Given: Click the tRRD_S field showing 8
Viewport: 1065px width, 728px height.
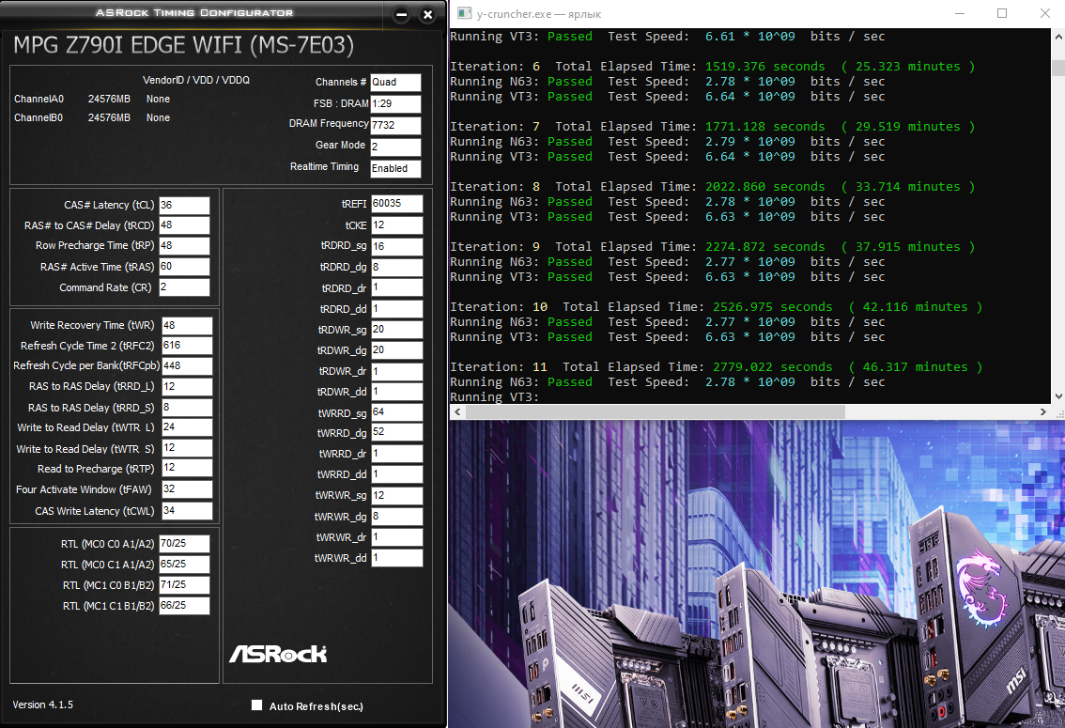Looking at the screenshot, I should click(187, 408).
